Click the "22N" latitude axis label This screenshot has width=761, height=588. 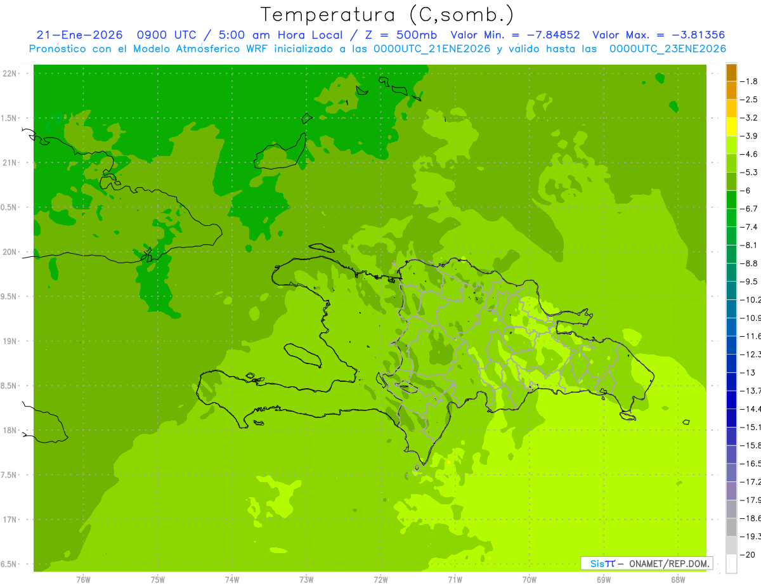[10, 73]
